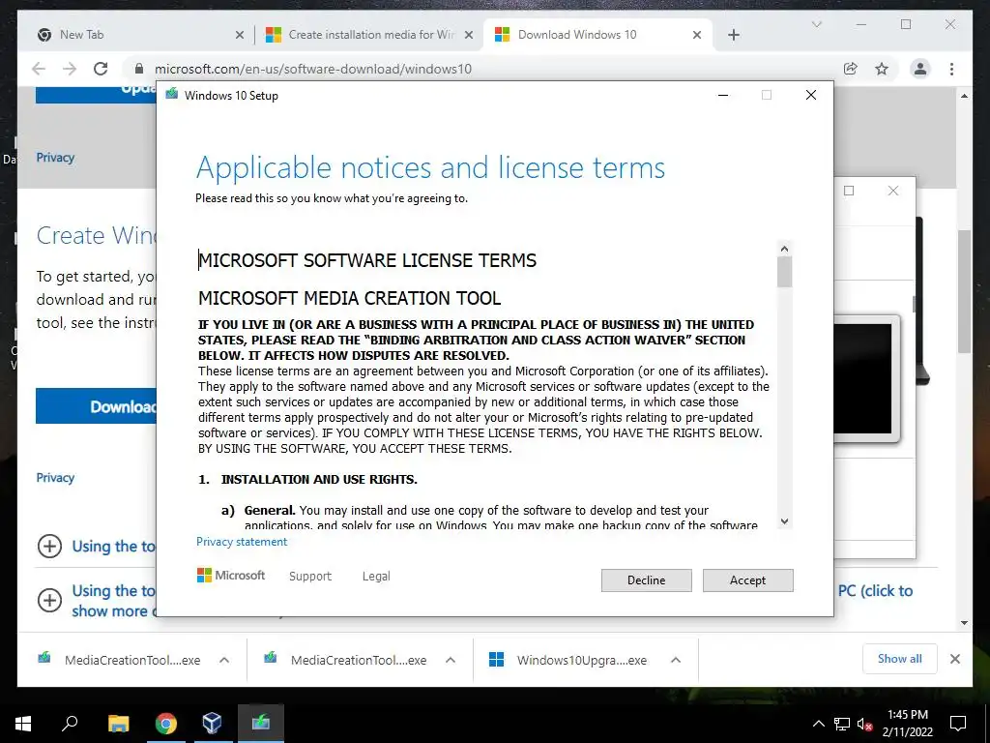The width and height of the screenshot is (990, 743).
Task: Click the Windows 10 Setup title bar icon
Action: [171, 95]
